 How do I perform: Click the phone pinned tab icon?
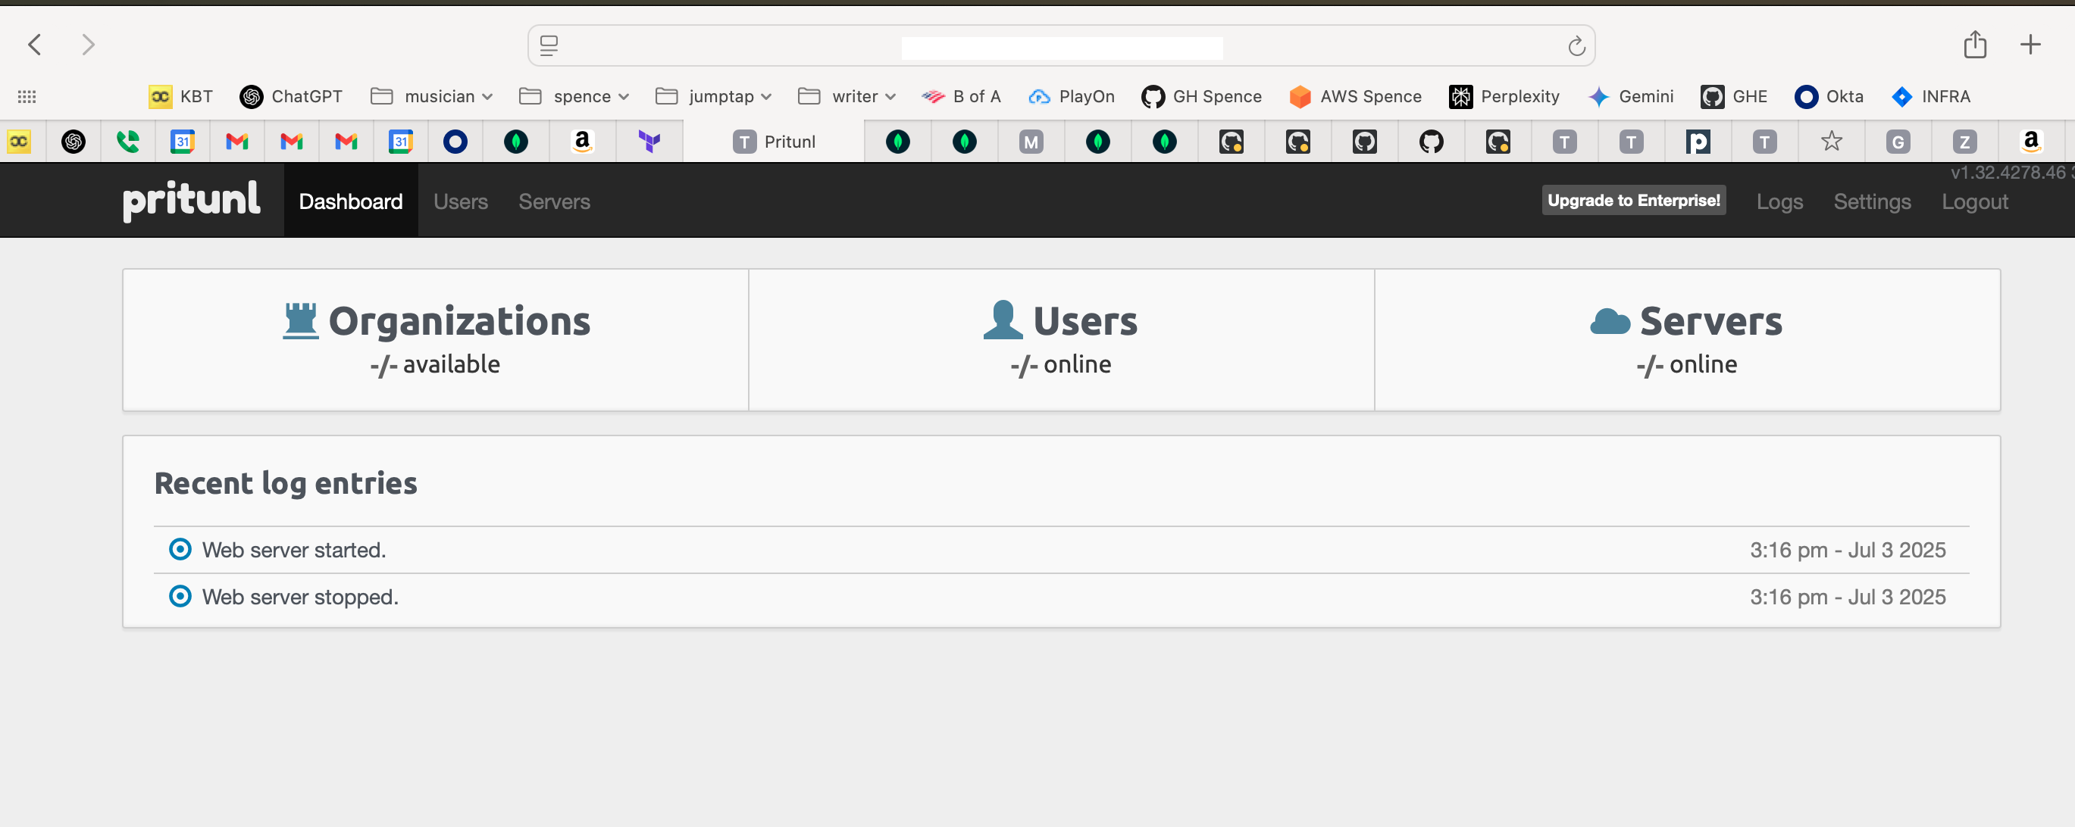coord(127,142)
